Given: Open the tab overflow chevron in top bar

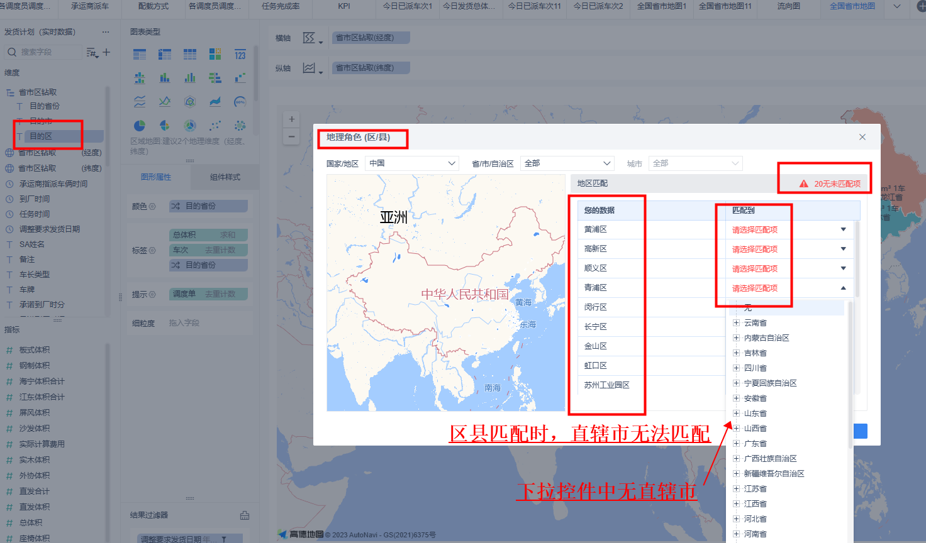Looking at the screenshot, I should pyautogui.click(x=897, y=6).
